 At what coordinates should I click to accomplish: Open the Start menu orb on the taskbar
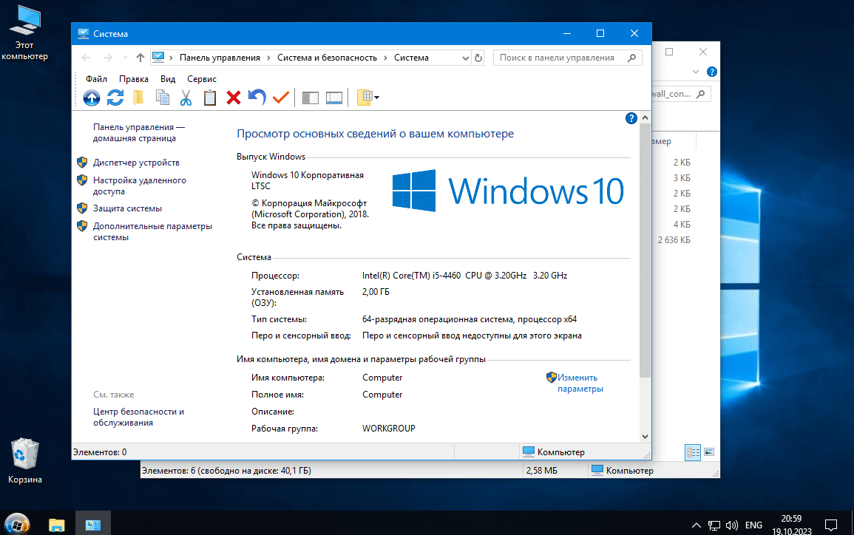[x=17, y=525]
